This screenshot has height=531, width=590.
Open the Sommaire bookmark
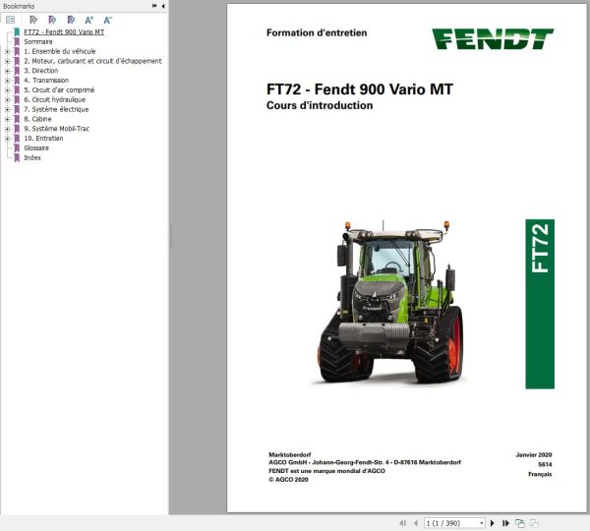coord(38,41)
